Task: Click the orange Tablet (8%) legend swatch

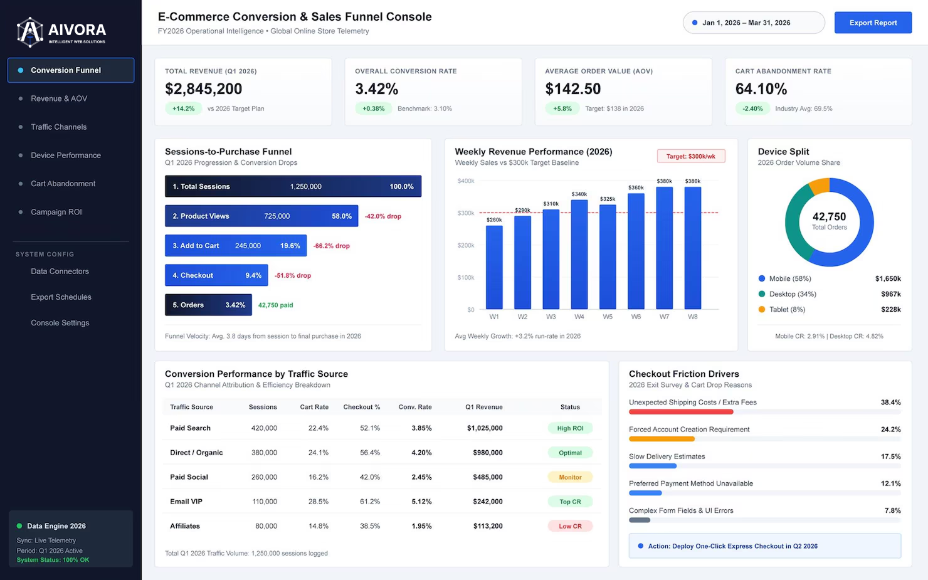Action: 762,309
